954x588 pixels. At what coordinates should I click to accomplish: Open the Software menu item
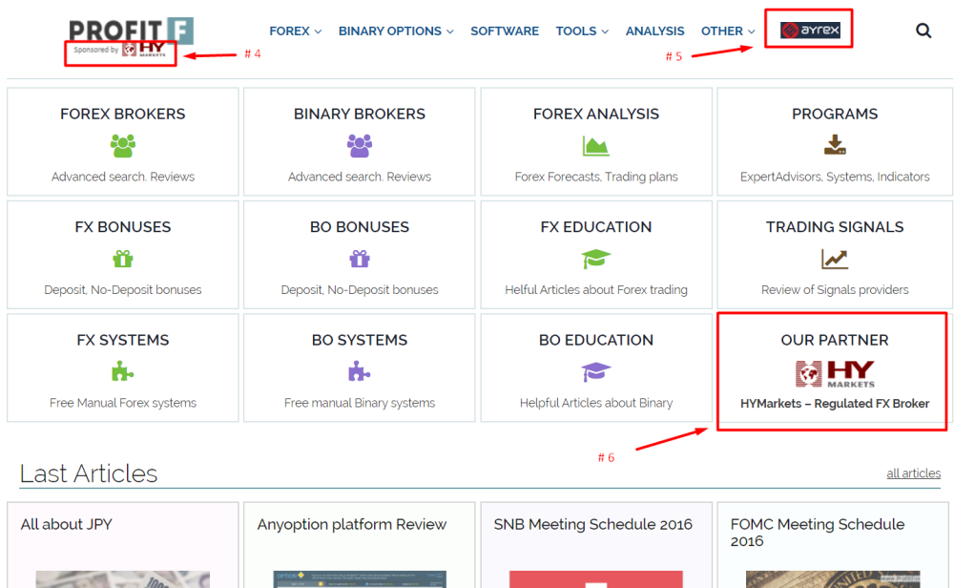tap(505, 31)
